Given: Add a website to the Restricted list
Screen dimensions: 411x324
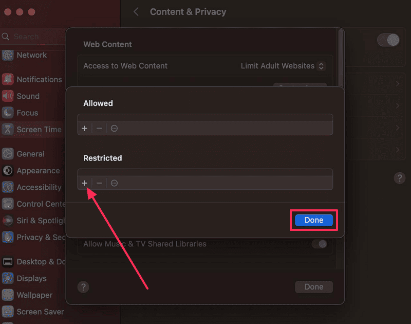Looking at the screenshot, I should 84,183.
